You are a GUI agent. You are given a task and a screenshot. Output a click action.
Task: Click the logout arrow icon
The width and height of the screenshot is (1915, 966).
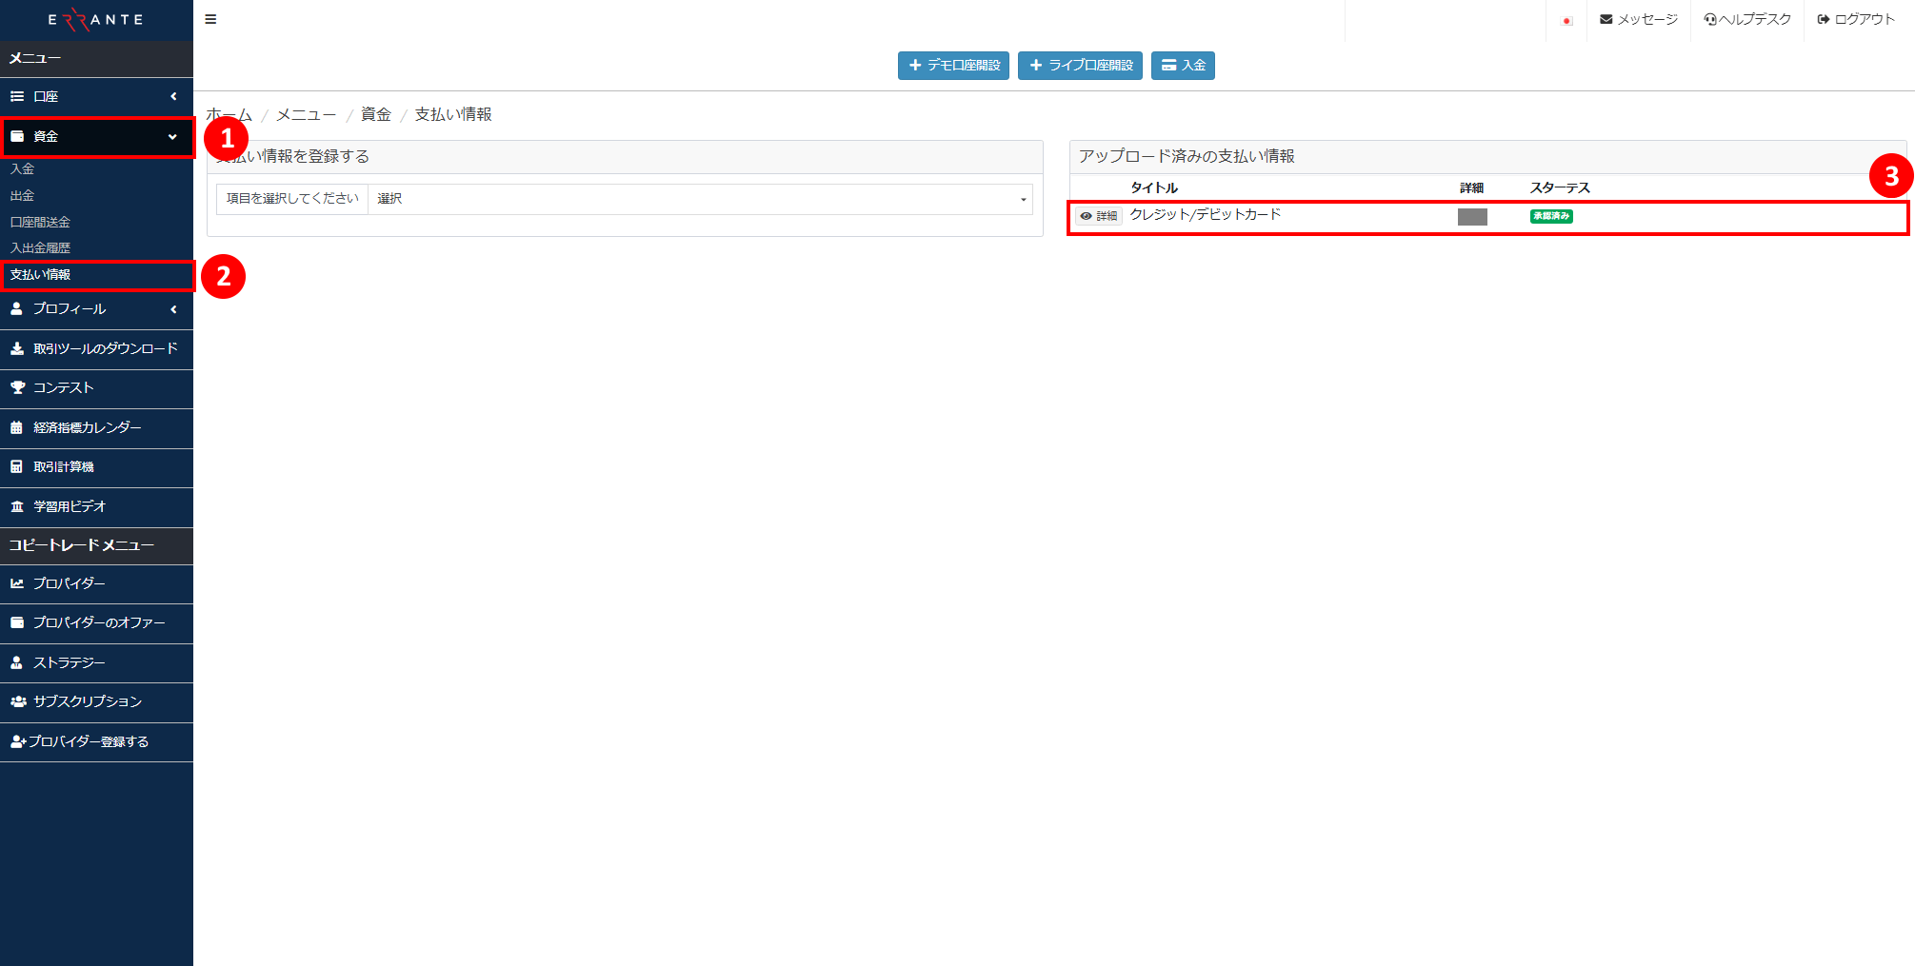pyautogui.click(x=1823, y=19)
